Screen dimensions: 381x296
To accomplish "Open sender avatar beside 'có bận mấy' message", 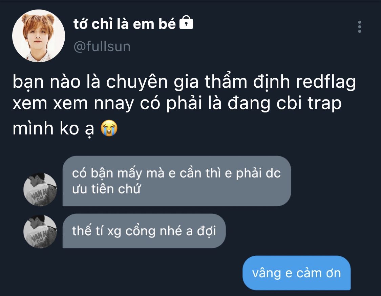I will pyautogui.click(x=40, y=189).
